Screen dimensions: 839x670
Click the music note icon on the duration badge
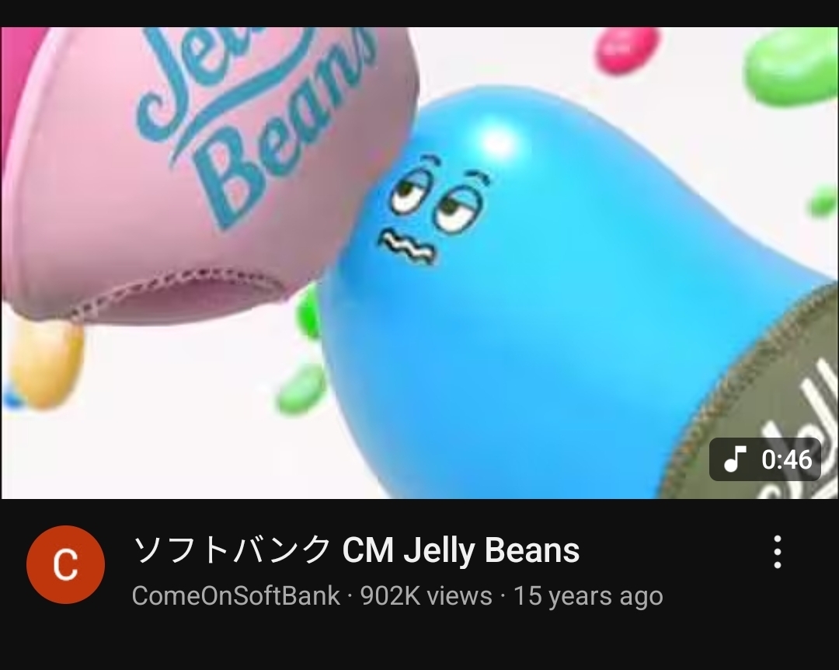pos(735,459)
